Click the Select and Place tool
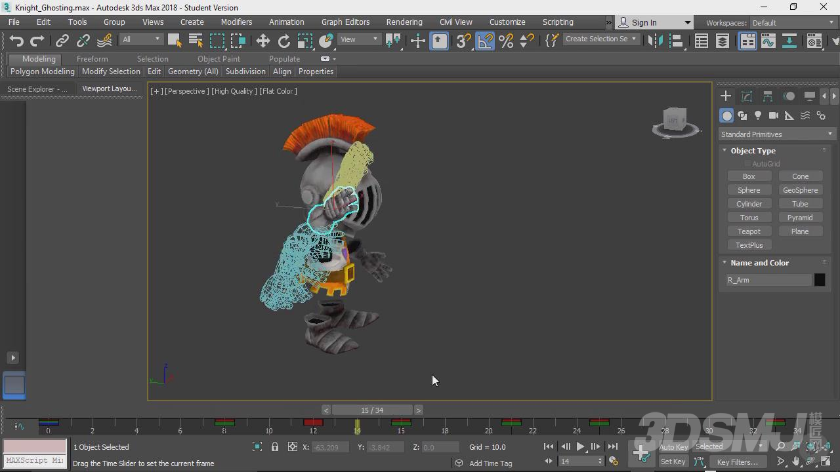The image size is (840, 472). coord(325,41)
